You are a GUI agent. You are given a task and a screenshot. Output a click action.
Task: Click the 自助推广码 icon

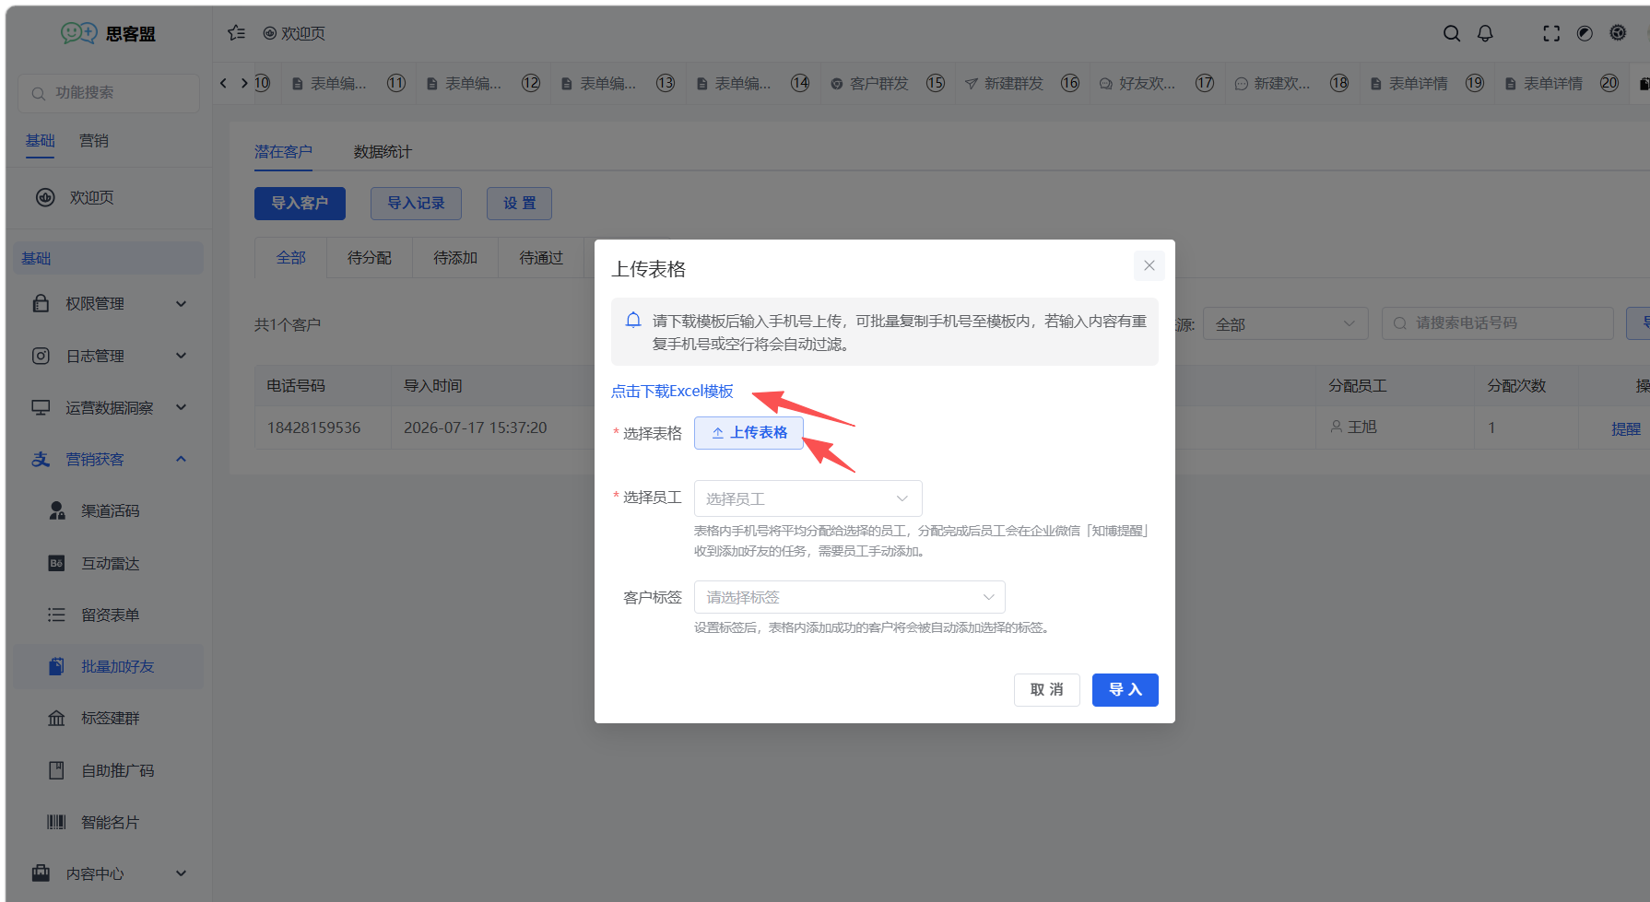[56, 770]
